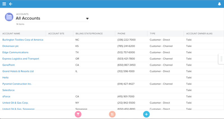Image resolution: width=224 pixels, height=119 pixels.
Task: Open notifications bell
Action: pyautogui.click(x=220, y=4)
